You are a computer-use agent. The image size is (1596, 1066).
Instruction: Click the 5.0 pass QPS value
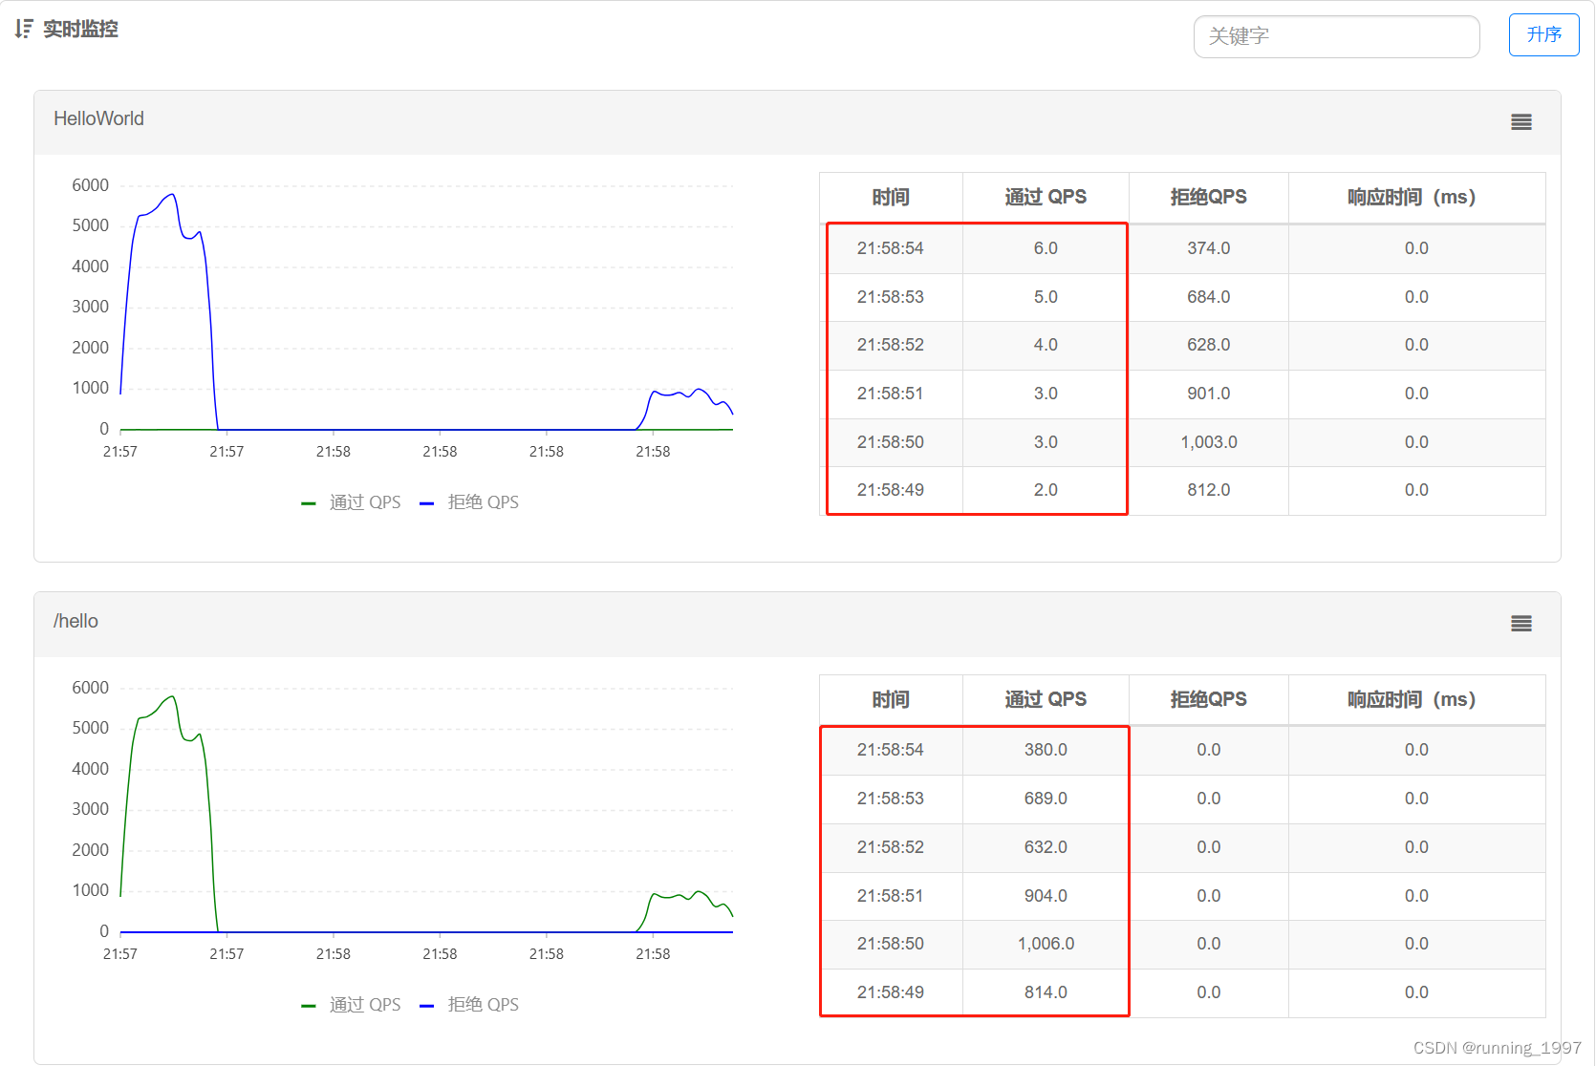1046,297
